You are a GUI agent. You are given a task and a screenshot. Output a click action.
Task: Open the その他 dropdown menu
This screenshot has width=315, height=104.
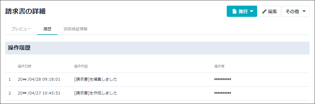[296, 11]
